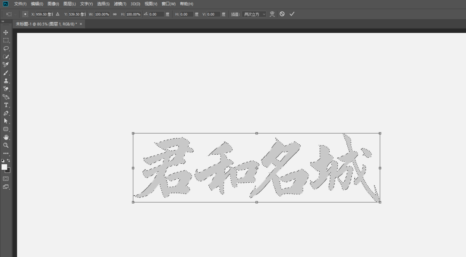Open the 图层(L) menu
Image resolution: width=466 pixels, height=257 pixels.
tap(69, 4)
